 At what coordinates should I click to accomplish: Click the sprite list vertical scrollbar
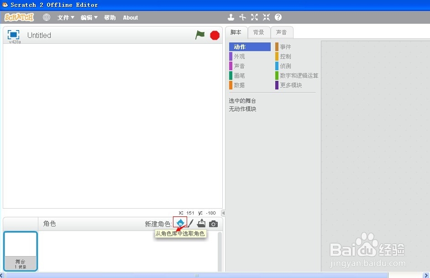pos(220,252)
